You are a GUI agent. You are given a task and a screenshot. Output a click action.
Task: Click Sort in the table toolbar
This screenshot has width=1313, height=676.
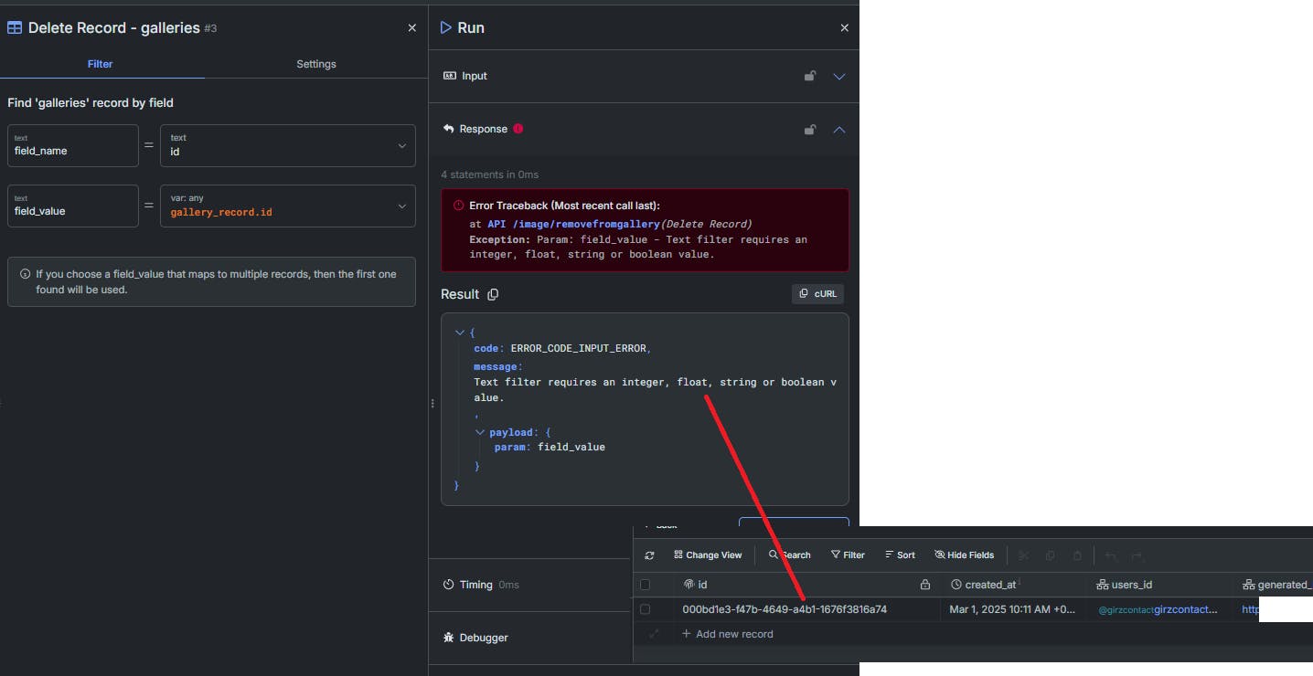(x=900, y=555)
